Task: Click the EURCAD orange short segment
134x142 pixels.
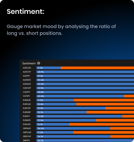Action: coord(105,104)
